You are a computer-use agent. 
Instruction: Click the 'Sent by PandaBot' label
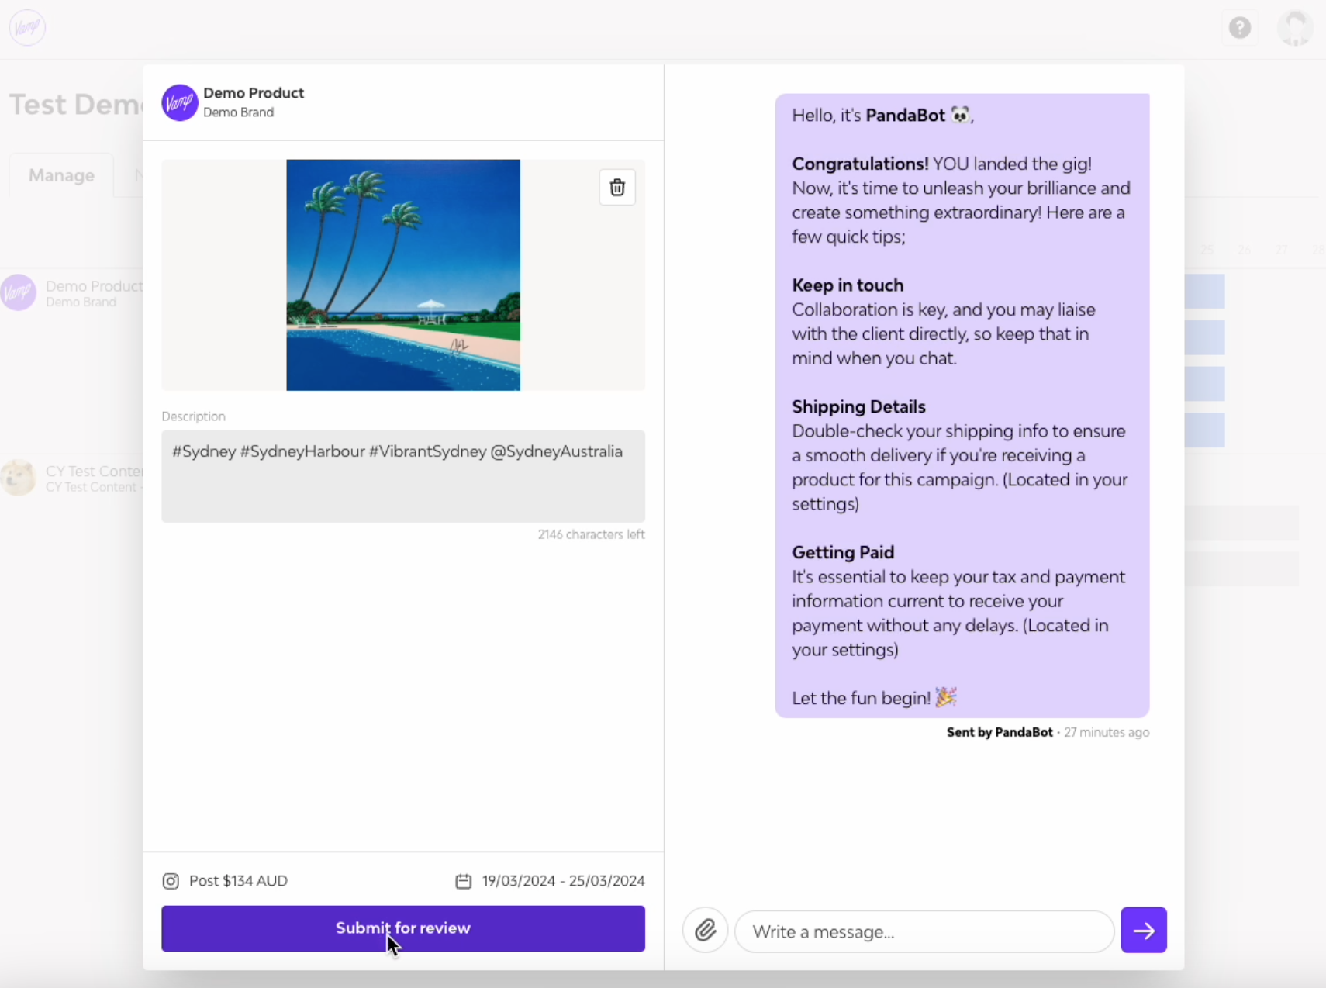point(1000,732)
